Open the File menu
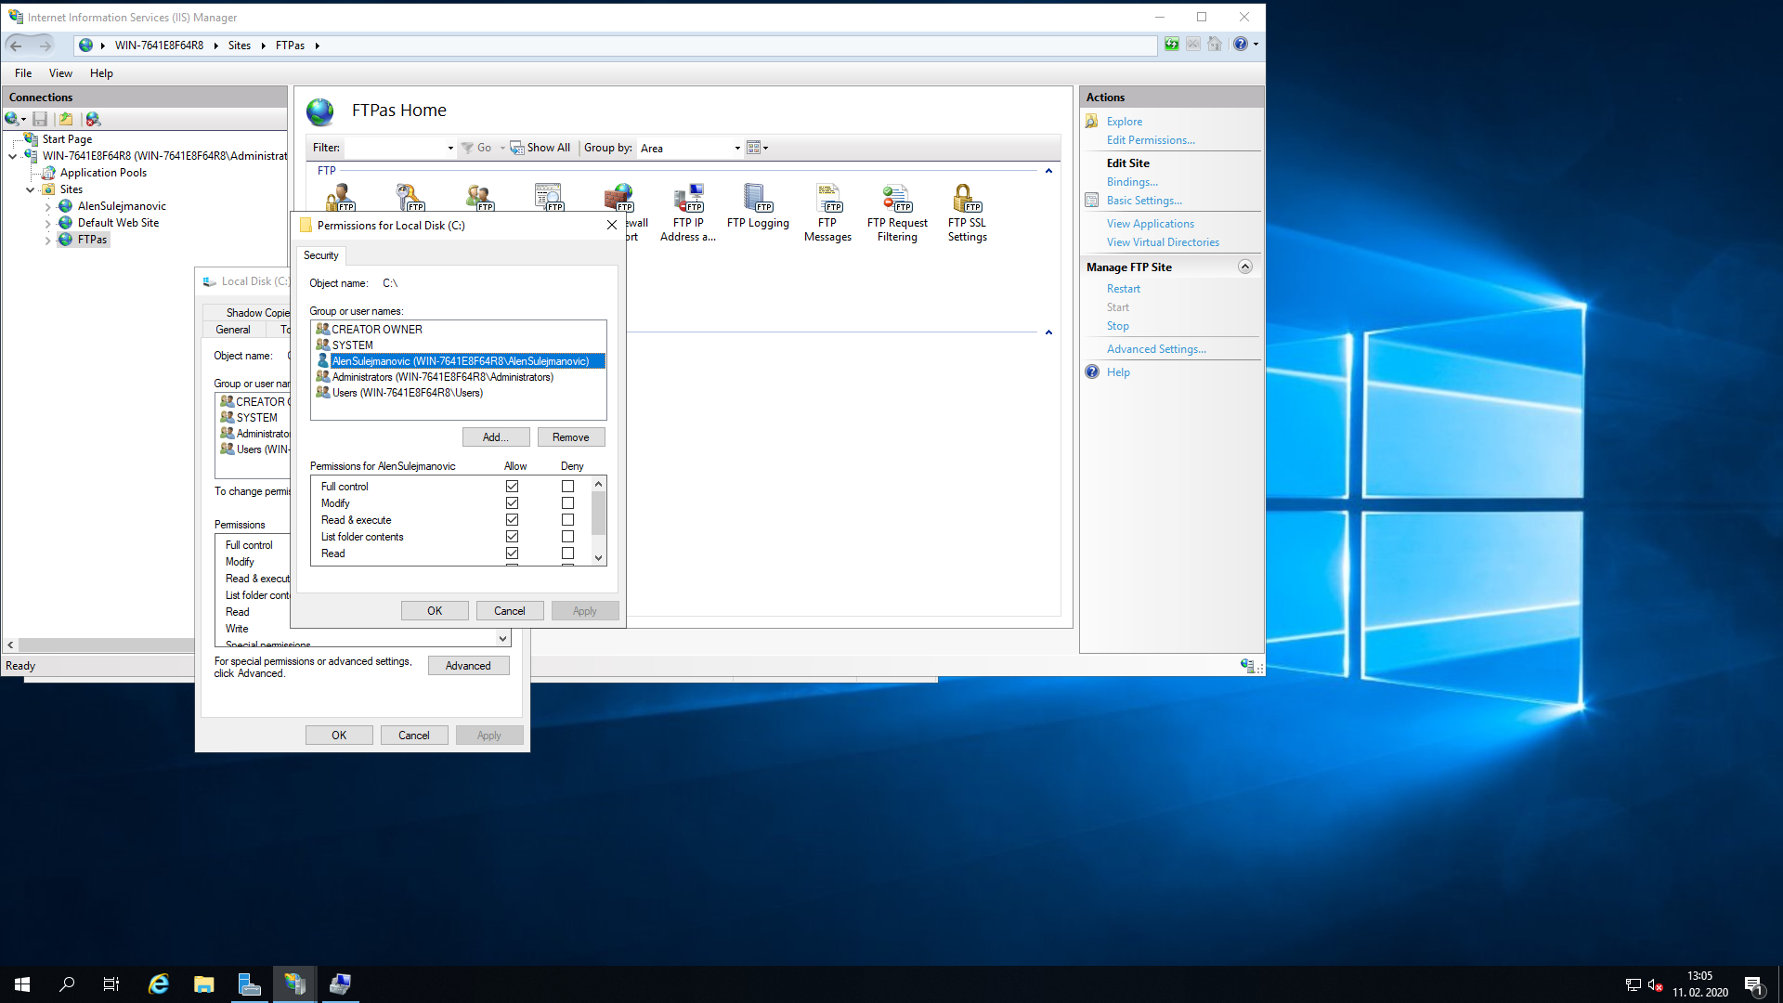 pyautogui.click(x=23, y=73)
